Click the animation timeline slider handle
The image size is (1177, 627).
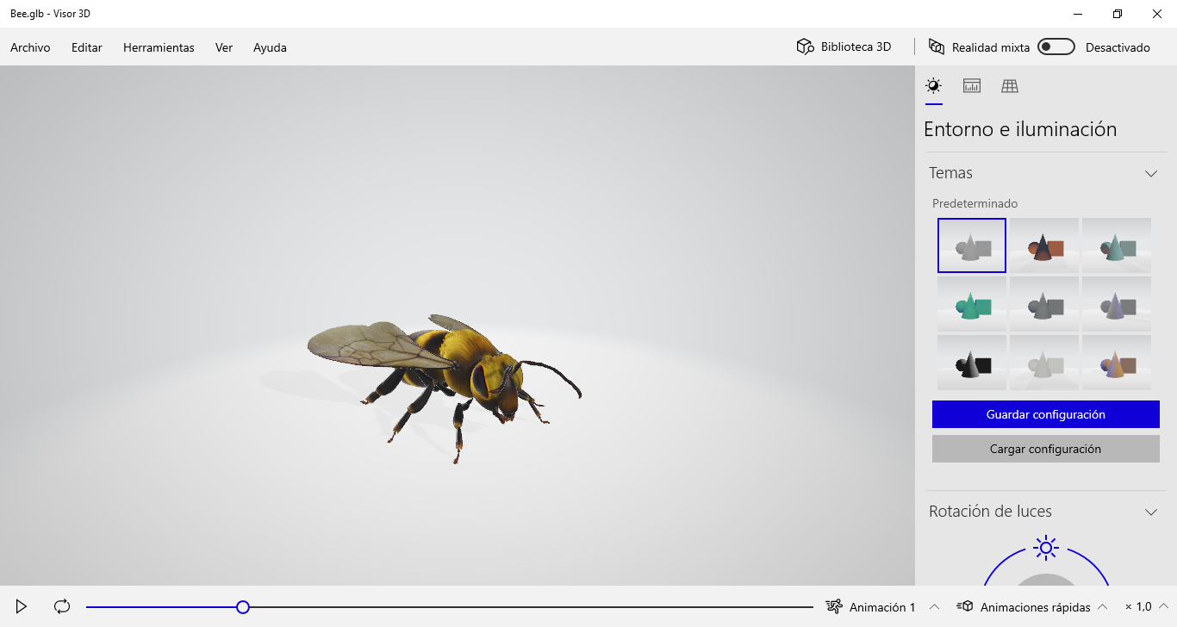click(x=243, y=607)
